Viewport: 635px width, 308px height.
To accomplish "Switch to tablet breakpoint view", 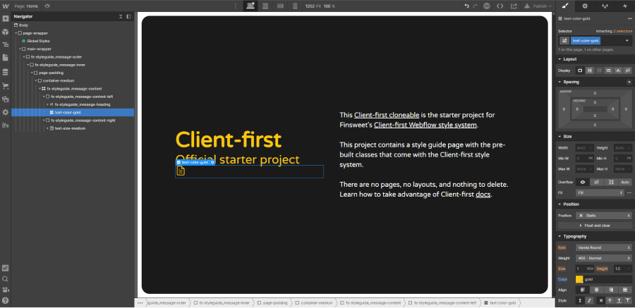I will click(266, 6).
